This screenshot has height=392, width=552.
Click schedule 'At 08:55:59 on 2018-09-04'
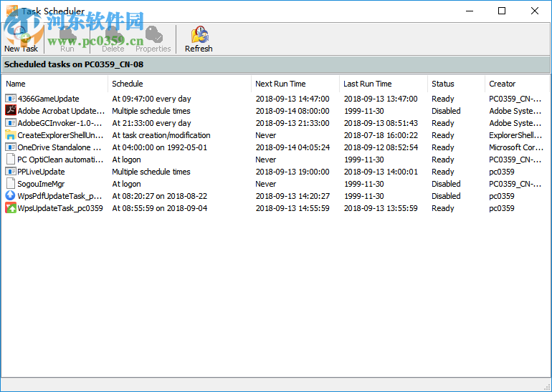[x=159, y=208]
